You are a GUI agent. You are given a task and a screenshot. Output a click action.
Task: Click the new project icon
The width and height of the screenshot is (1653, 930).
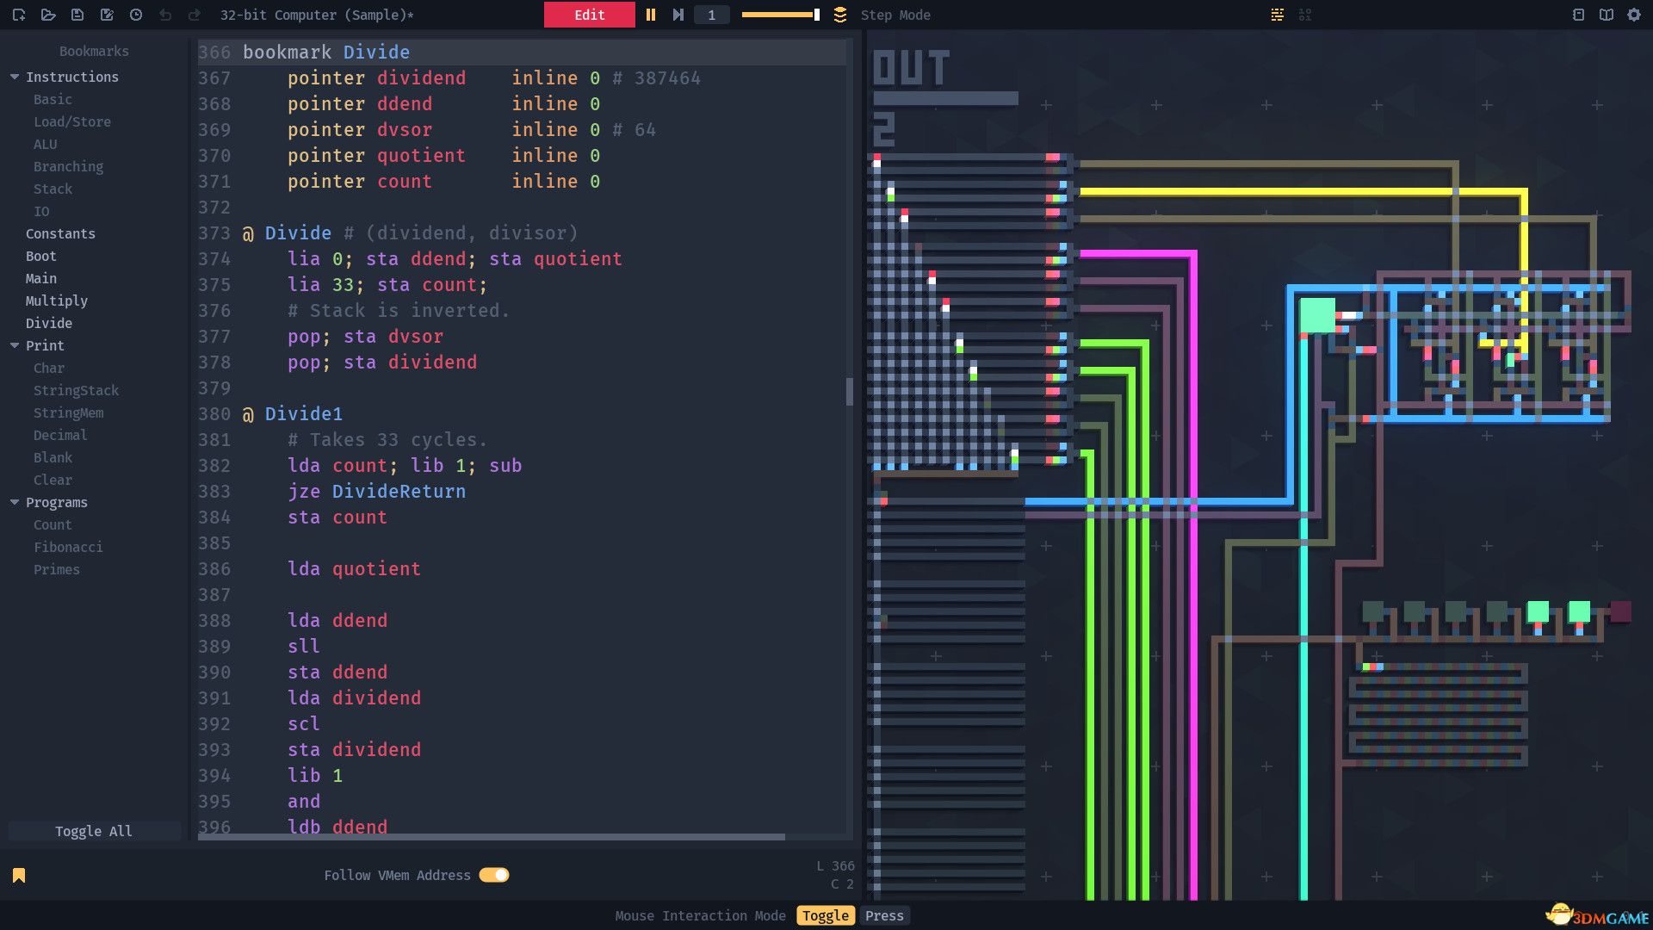[19, 15]
